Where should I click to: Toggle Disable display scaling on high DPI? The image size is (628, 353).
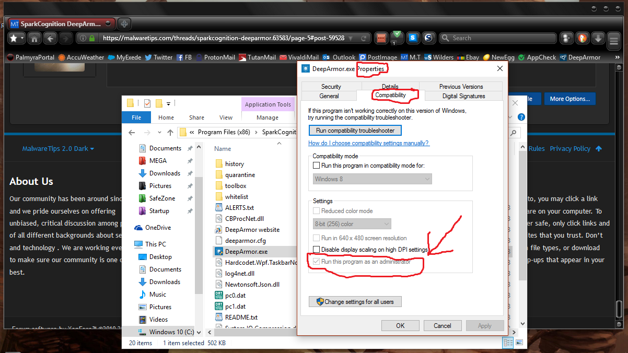[316, 250]
